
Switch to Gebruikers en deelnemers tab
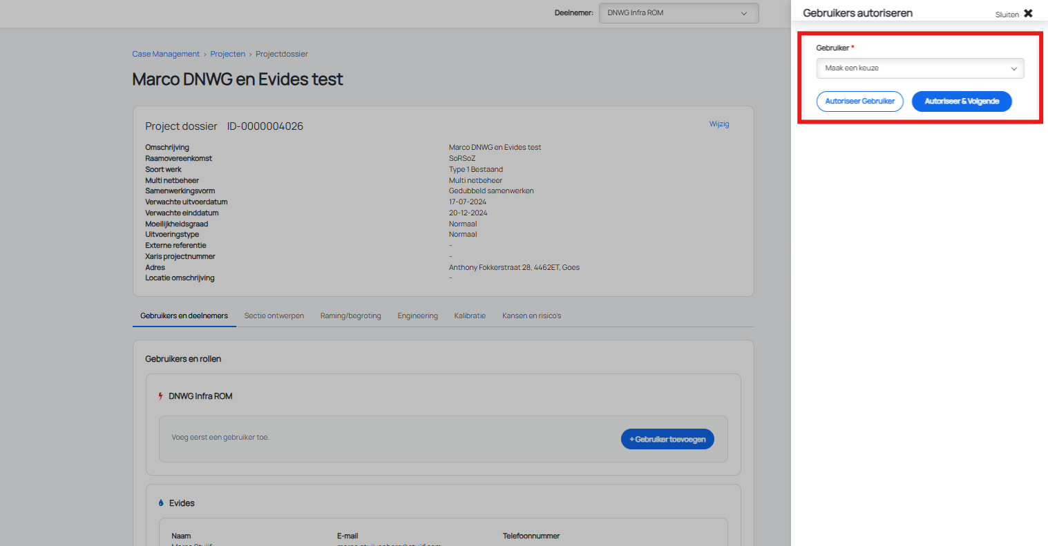point(184,316)
